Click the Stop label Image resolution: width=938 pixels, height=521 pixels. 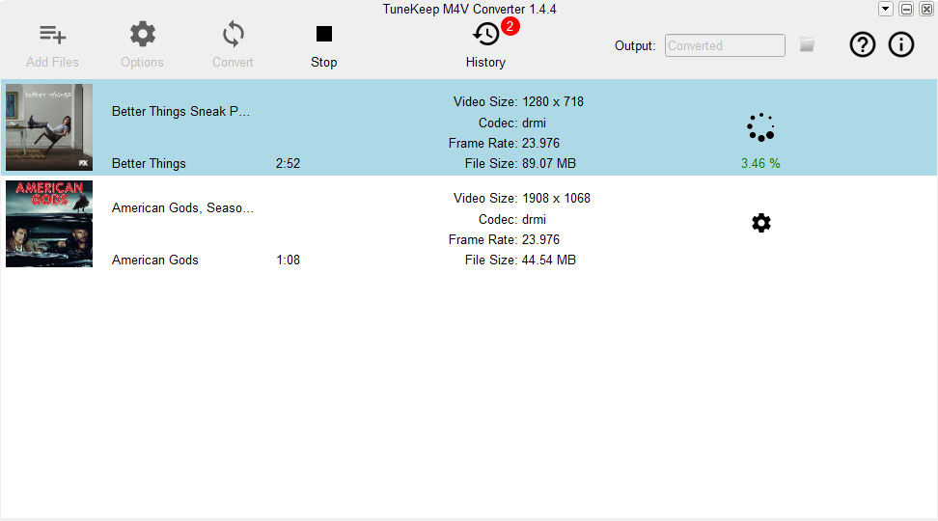[323, 62]
